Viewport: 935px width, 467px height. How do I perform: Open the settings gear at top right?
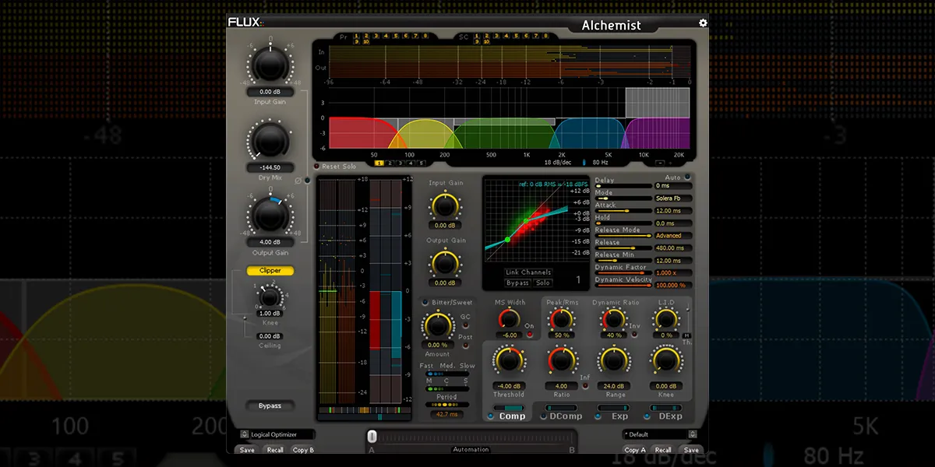coord(702,23)
